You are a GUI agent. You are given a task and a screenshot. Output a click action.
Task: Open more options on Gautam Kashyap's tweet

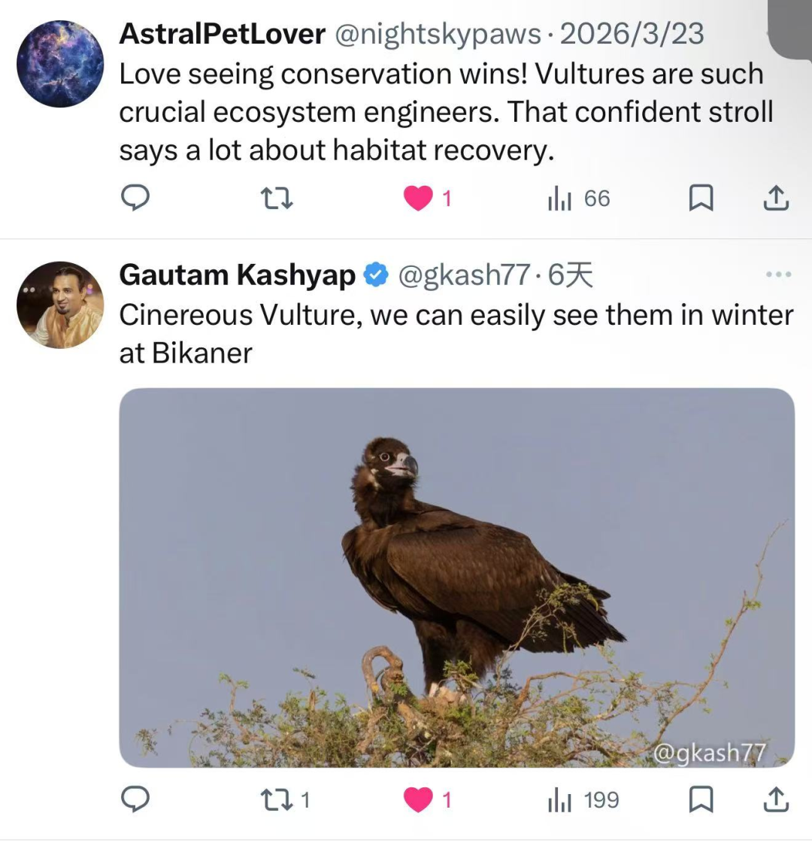tap(777, 274)
